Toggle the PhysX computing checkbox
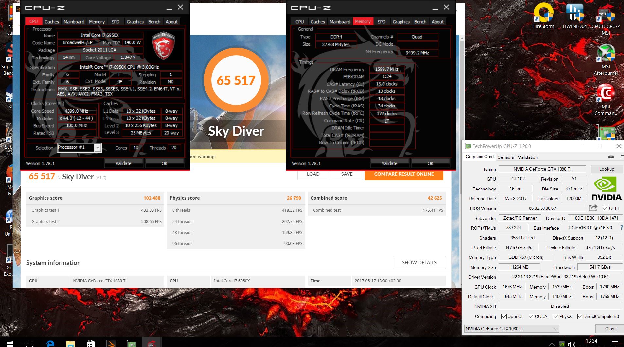 coord(556,316)
